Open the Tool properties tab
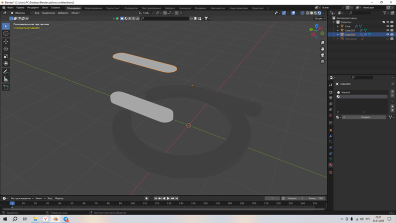 331,85
